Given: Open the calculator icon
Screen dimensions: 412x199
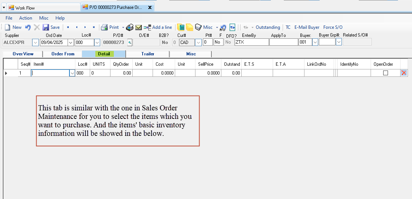Looking at the screenshot, I should tap(181, 27).
